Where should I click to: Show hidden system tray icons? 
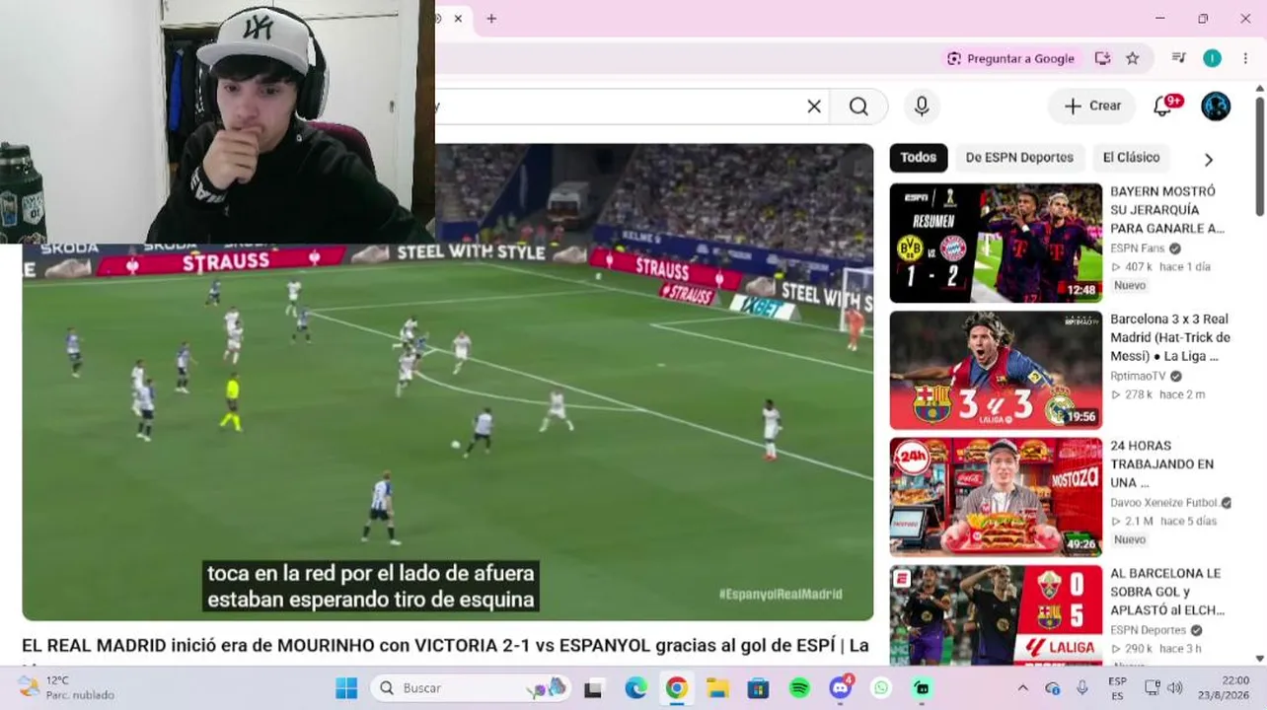pos(1023,688)
